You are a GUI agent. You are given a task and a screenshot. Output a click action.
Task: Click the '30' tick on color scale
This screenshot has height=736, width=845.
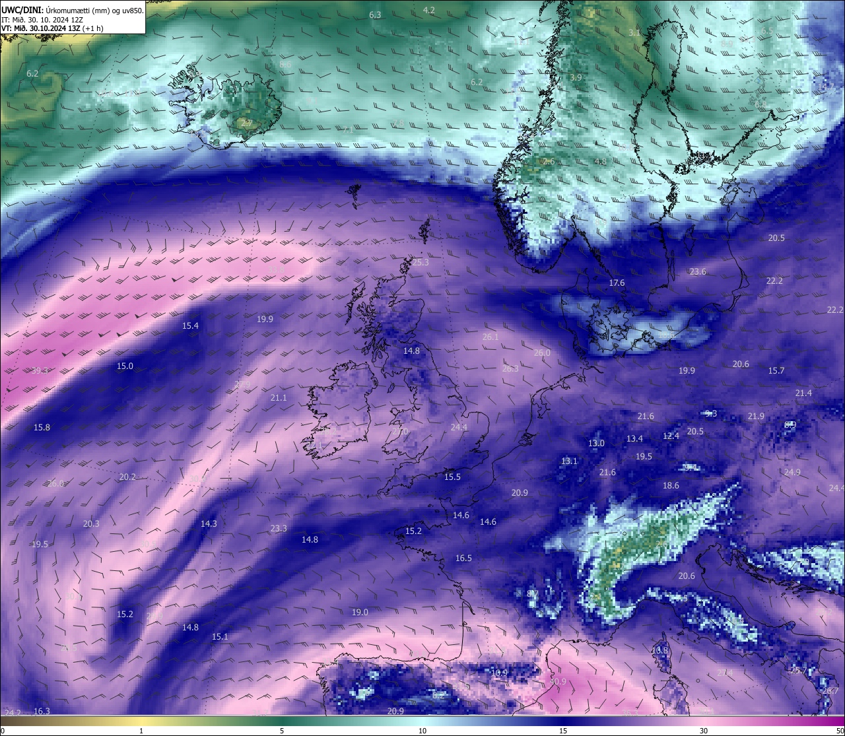click(x=704, y=731)
